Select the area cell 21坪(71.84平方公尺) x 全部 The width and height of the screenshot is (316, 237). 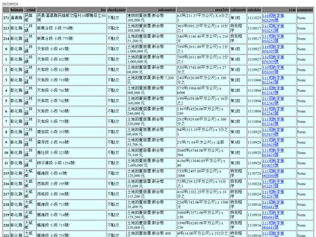(203, 142)
